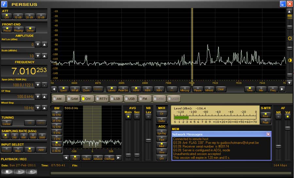The height and width of the screenshot is (178, 294).
Task: Click the PeakSrc button
Action: coord(123,89)
